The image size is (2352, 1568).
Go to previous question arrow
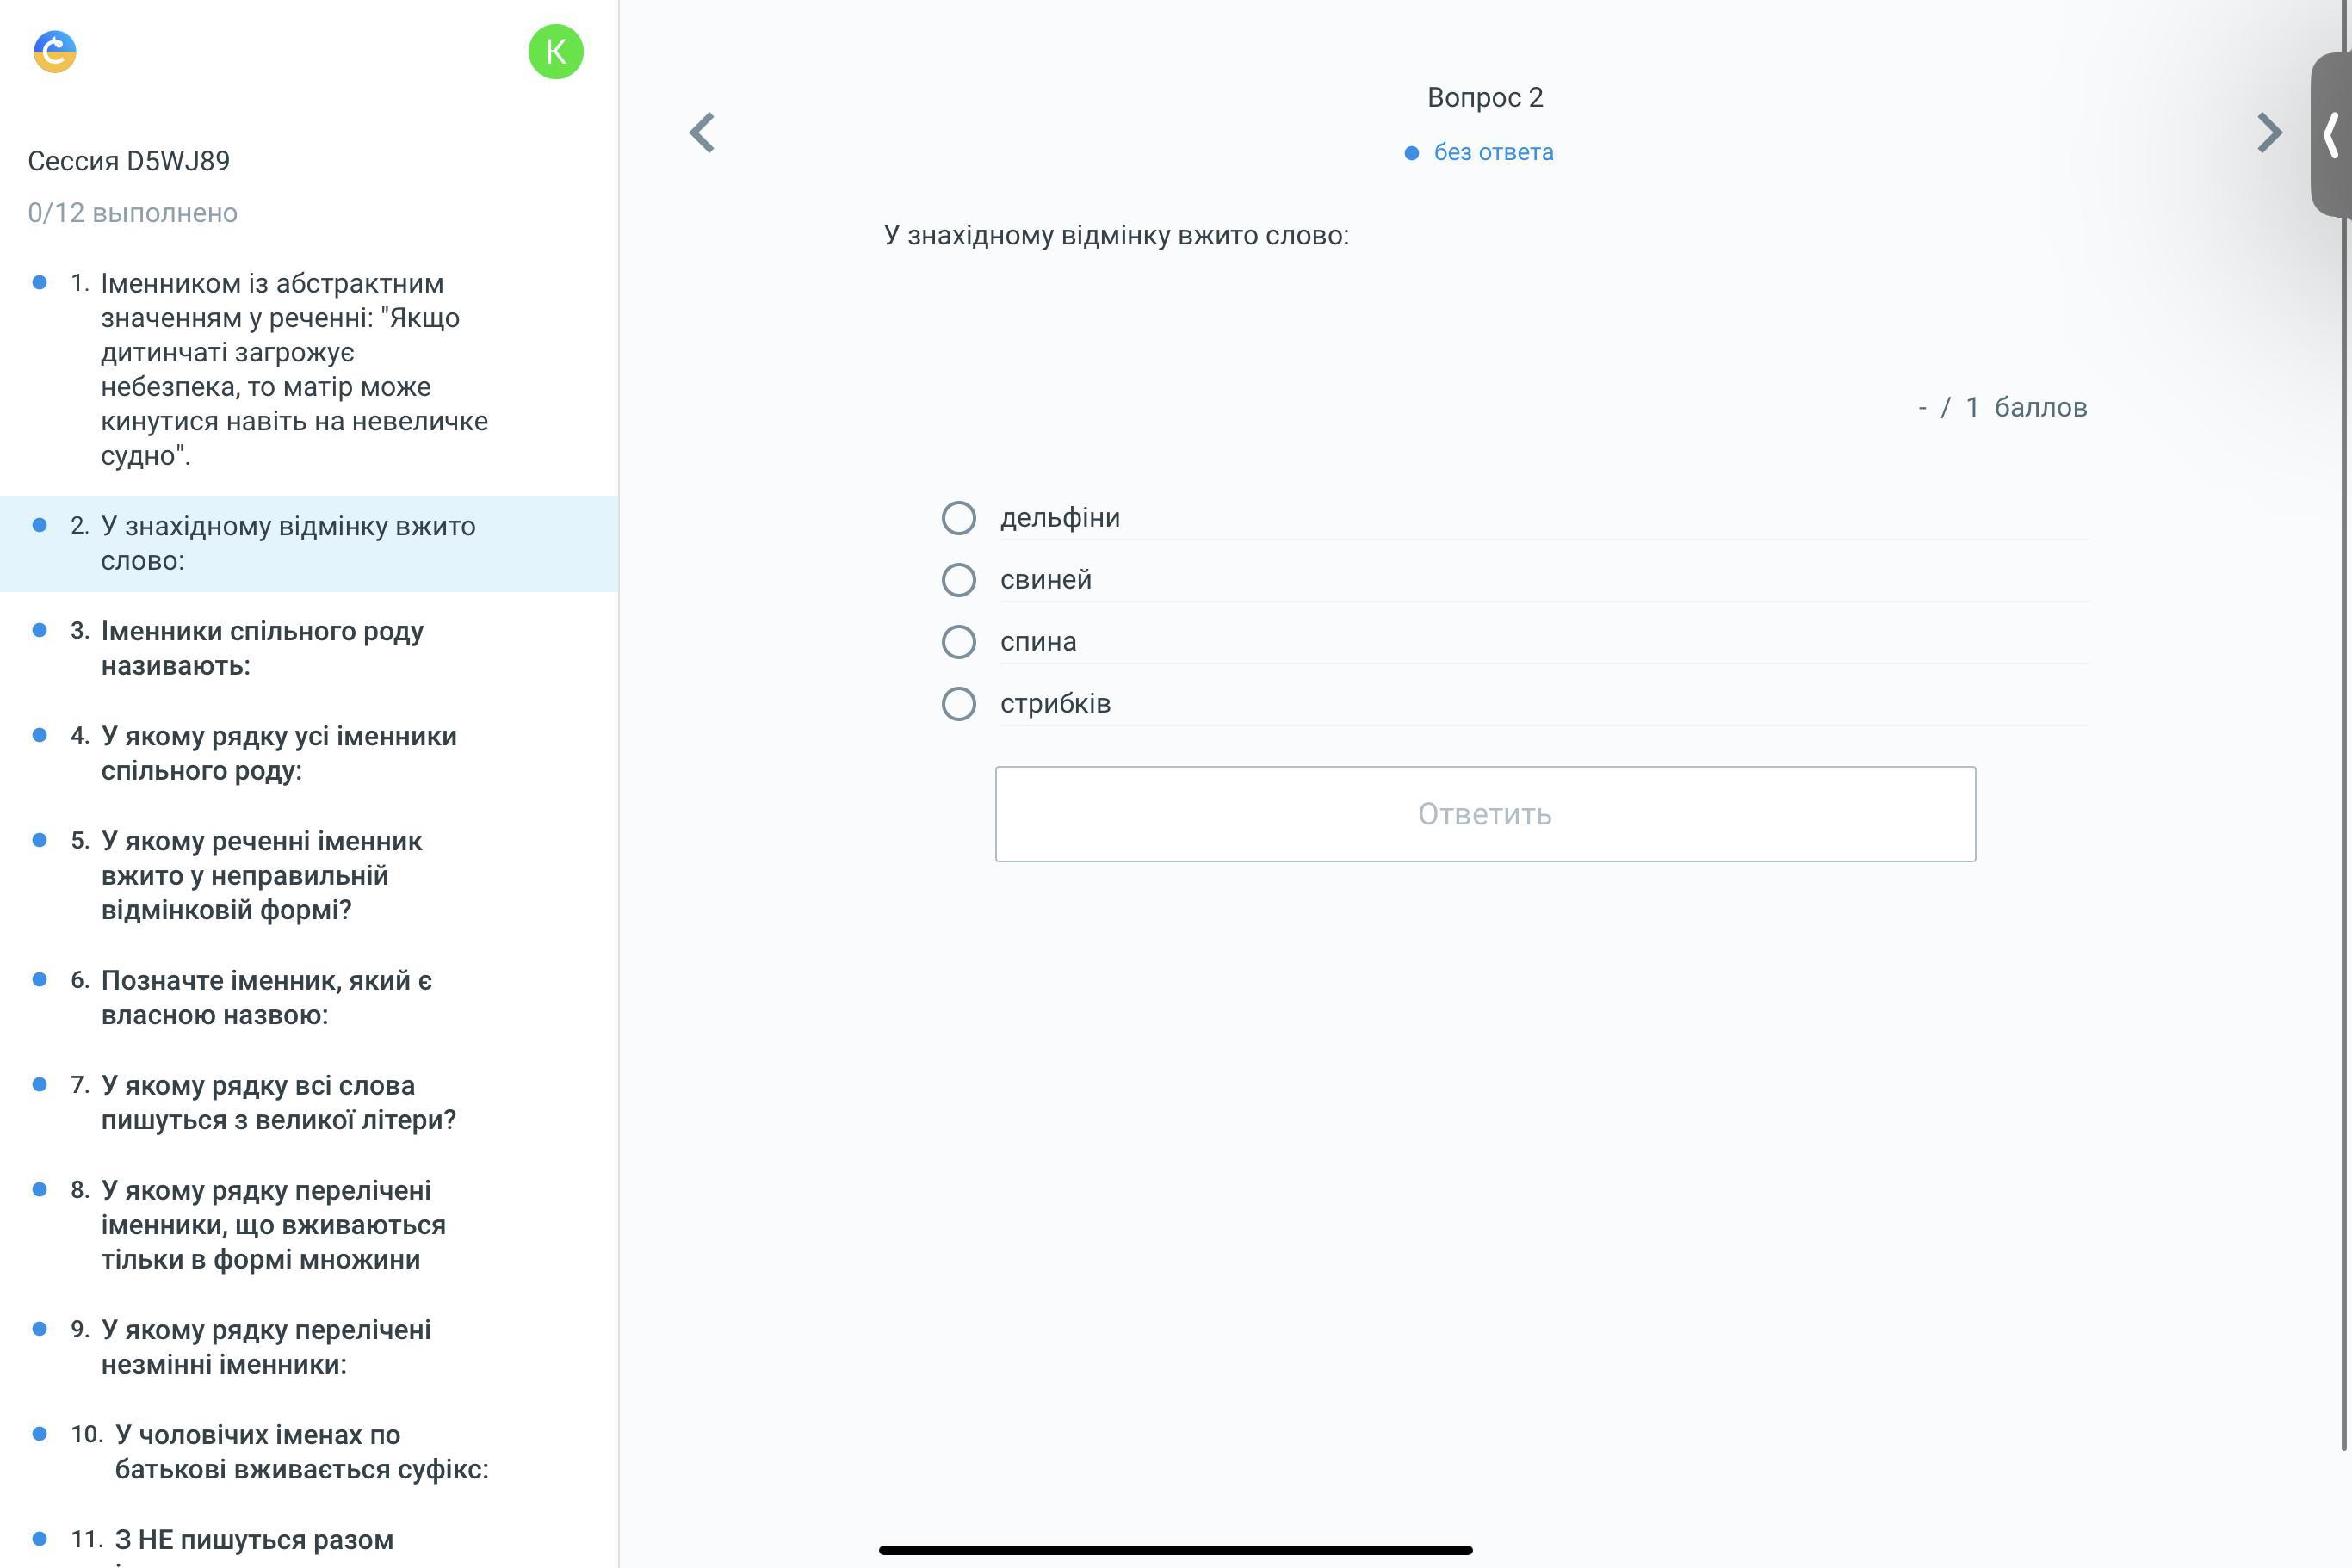pyautogui.click(x=703, y=132)
